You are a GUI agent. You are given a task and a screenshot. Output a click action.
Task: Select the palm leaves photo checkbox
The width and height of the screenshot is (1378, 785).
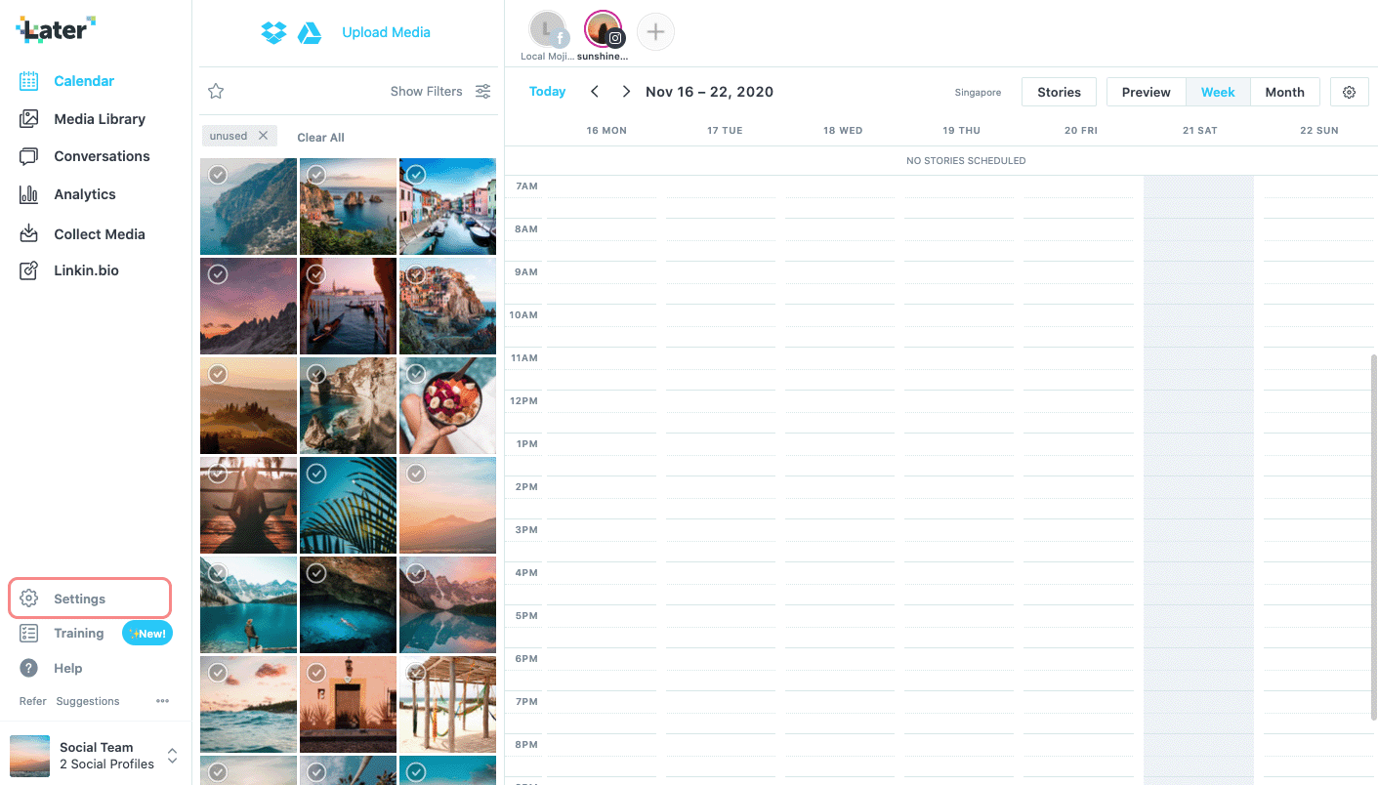316,473
